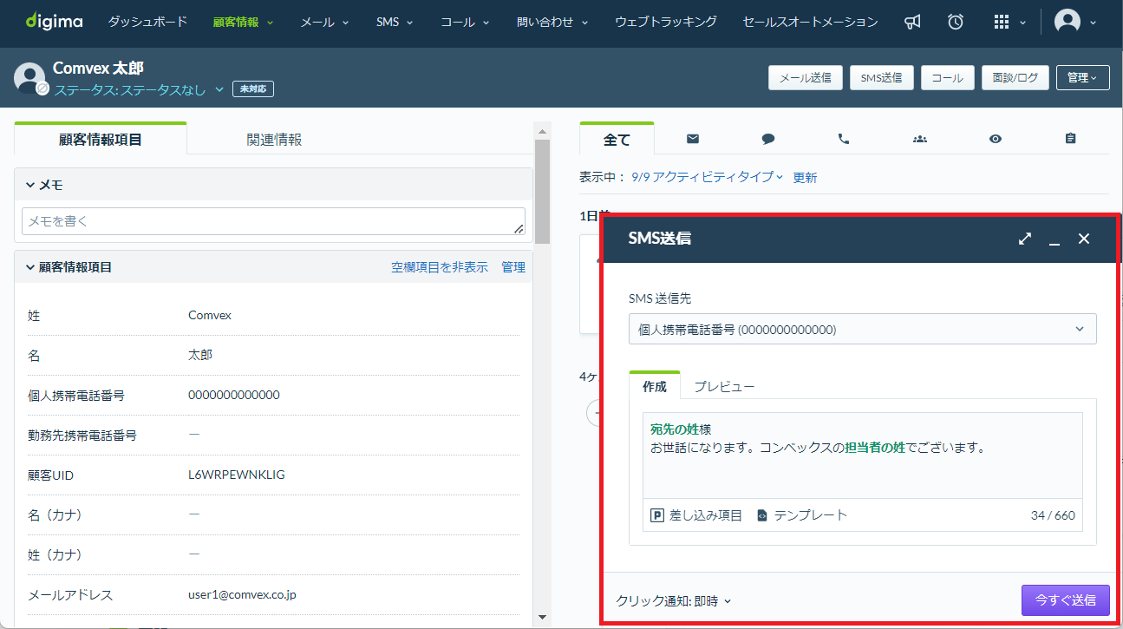The height and width of the screenshot is (629, 1123).
Task: Open the SMS送信先 phone number dropdown
Action: click(862, 330)
